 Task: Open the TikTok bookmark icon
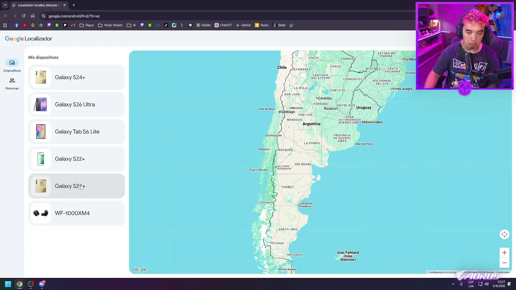click(166, 25)
